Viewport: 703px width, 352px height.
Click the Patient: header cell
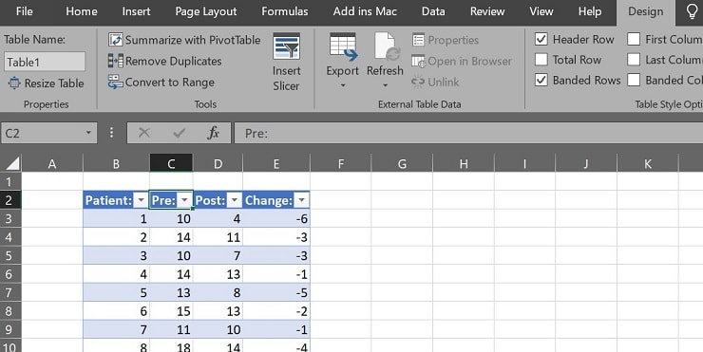116,200
